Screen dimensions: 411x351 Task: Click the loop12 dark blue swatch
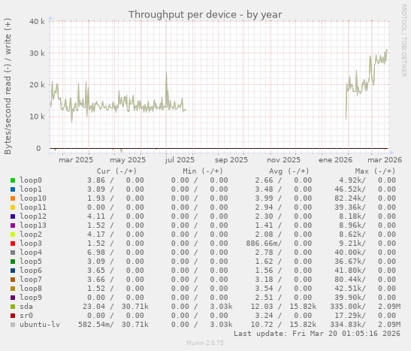[x=13, y=216]
